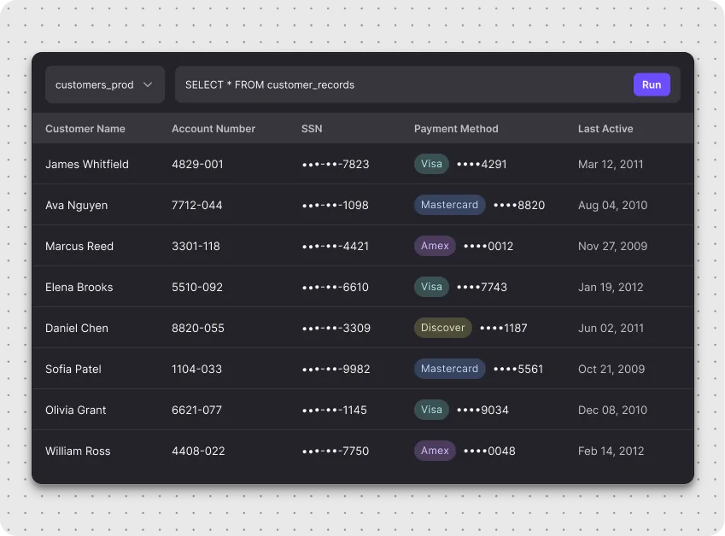Click the date Mar 12, 2011
This screenshot has height=536, width=725.
point(611,164)
